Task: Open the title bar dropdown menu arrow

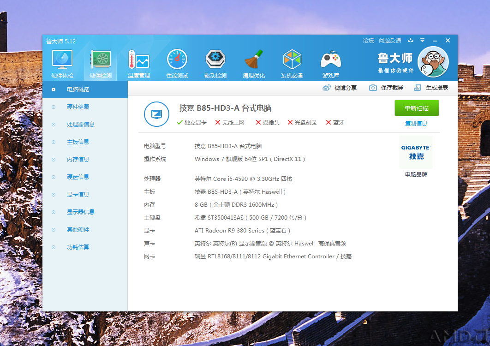Action: tap(422, 40)
